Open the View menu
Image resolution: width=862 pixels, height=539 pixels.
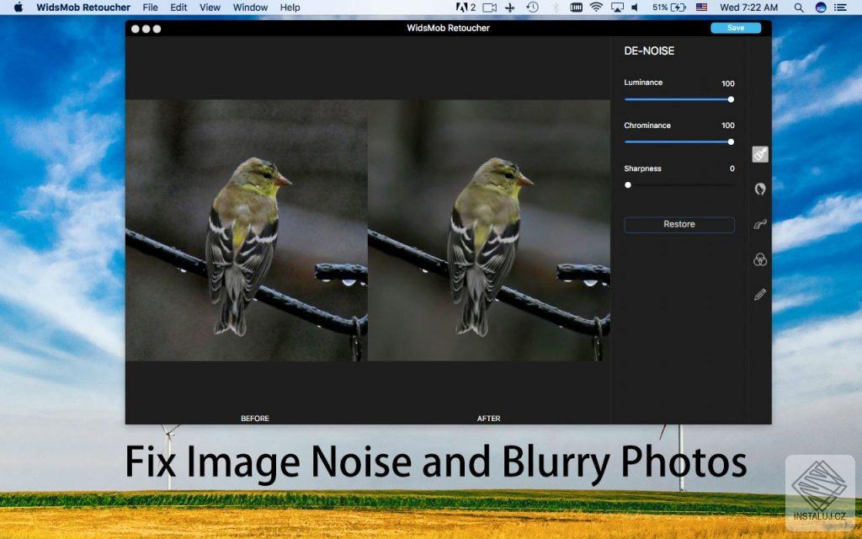(x=210, y=7)
